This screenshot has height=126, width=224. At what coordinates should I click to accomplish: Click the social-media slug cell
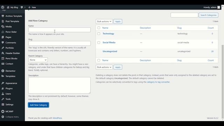click(x=183, y=42)
